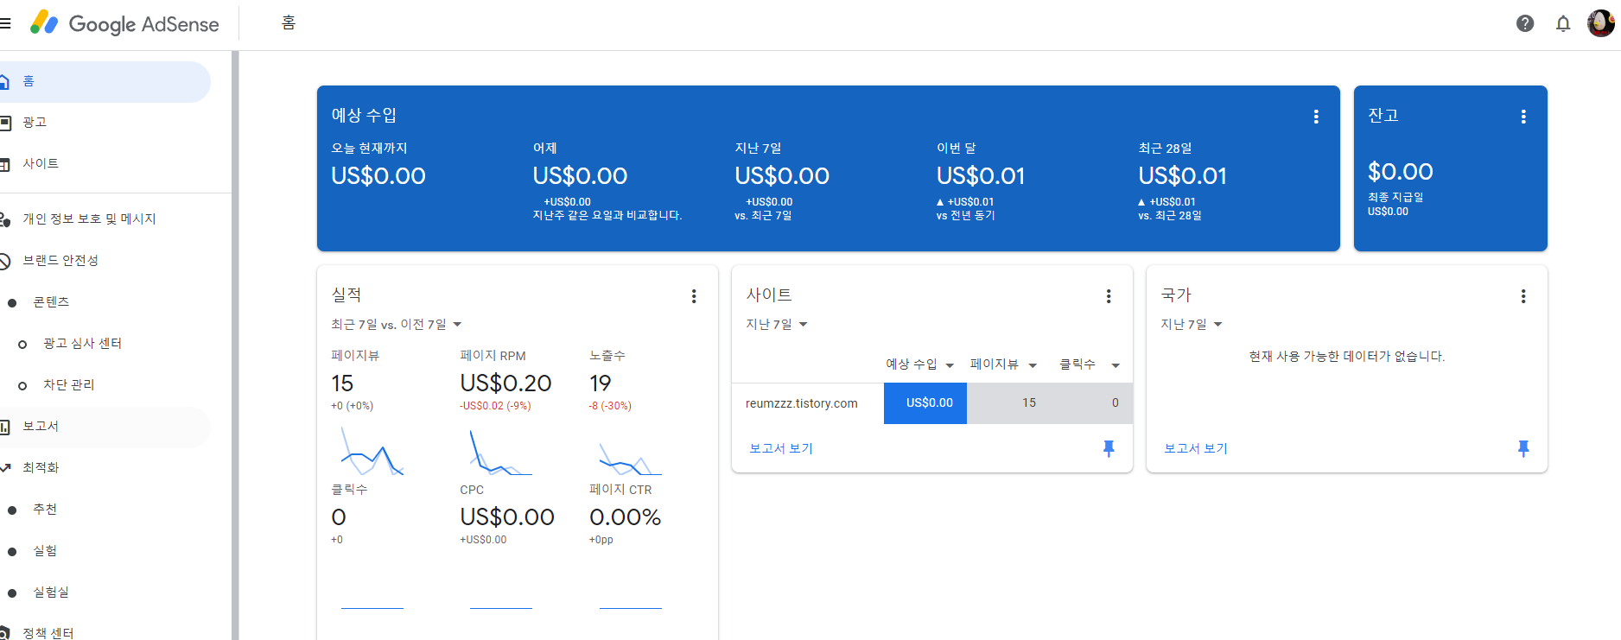Viewport: 1621px width, 640px height.
Task: Click the US$0.00 blue cell in site row
Action: click(x=925, y=403)
